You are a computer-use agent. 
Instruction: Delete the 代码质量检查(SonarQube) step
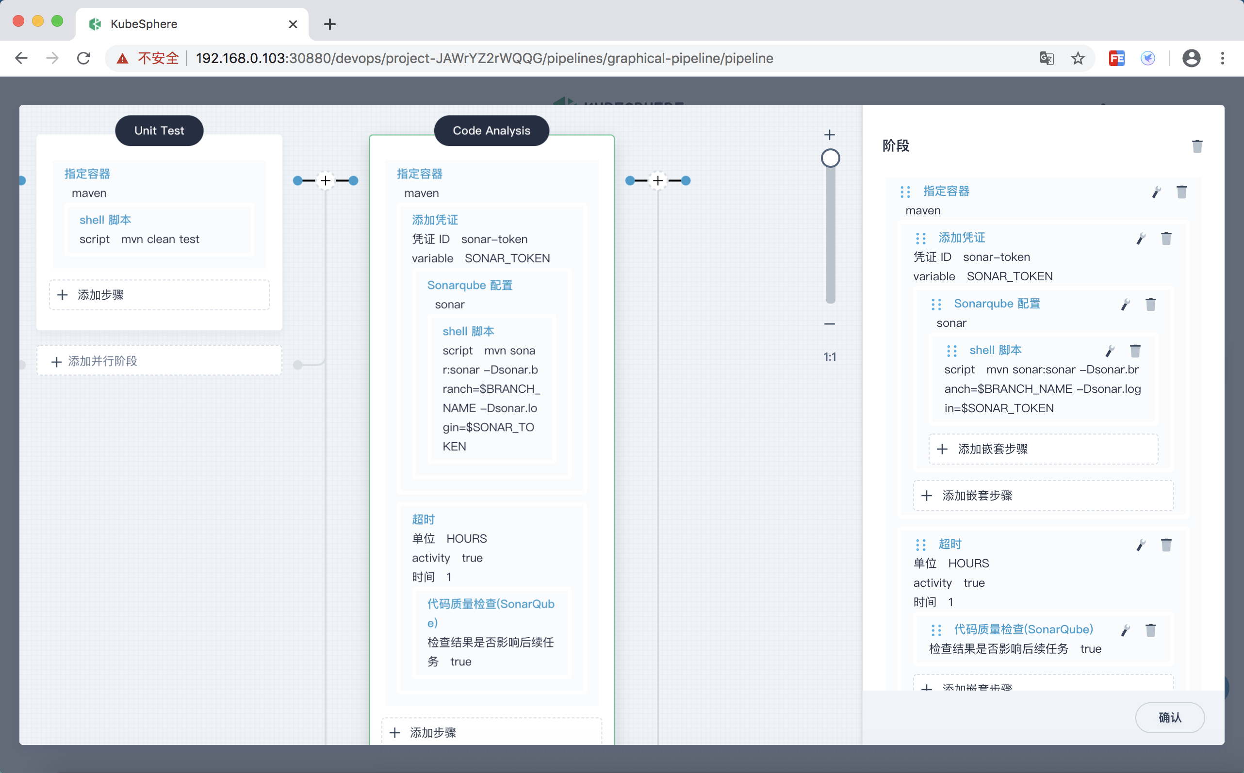click(1150, 630)
